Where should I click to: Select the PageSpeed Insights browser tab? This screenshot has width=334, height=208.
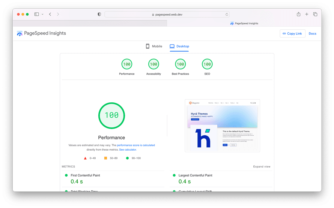[244, 23]
